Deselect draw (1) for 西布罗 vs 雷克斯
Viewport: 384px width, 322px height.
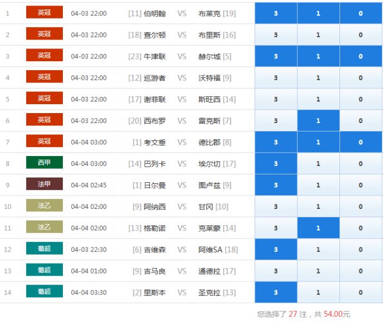318,120
